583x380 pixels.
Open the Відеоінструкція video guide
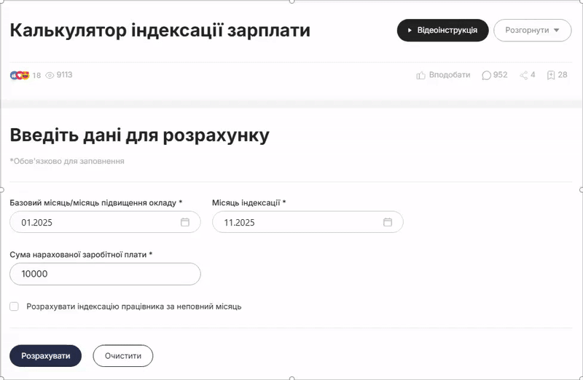click(442, 31)
